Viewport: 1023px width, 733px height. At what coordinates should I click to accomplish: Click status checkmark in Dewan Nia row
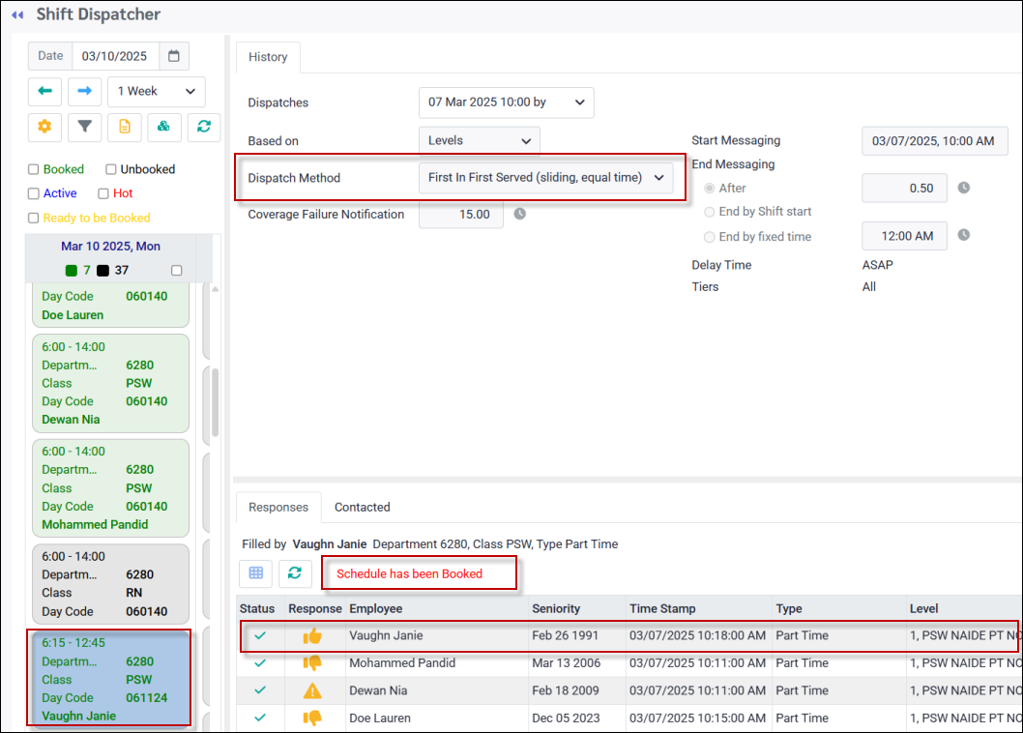click(x=260, y=689)
